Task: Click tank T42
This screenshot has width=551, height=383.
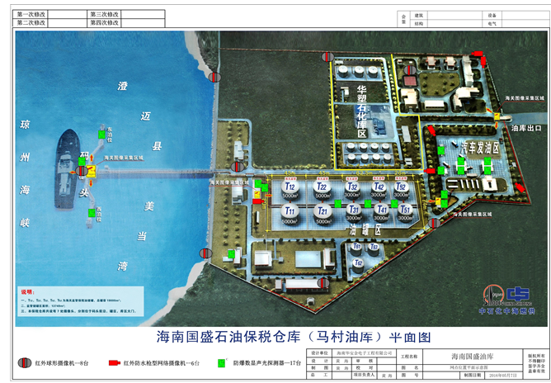Action: pos(379,190)
